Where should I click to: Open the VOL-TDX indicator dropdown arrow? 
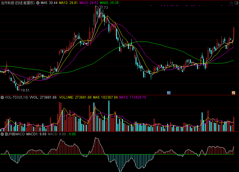pyautogui.click(x=2, y=97)
